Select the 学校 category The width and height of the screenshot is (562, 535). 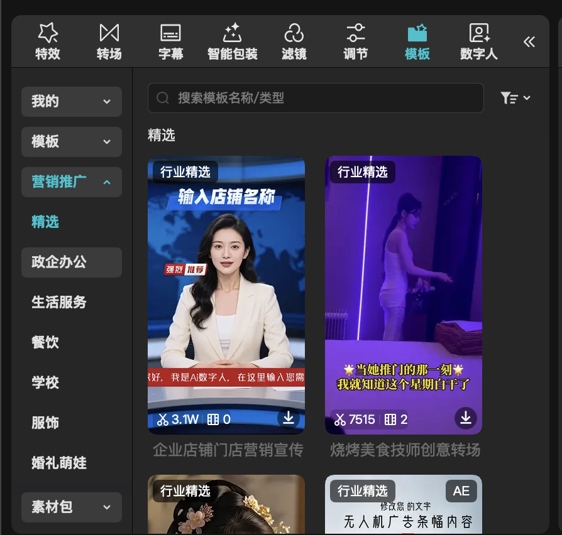[x=45, y=382]
